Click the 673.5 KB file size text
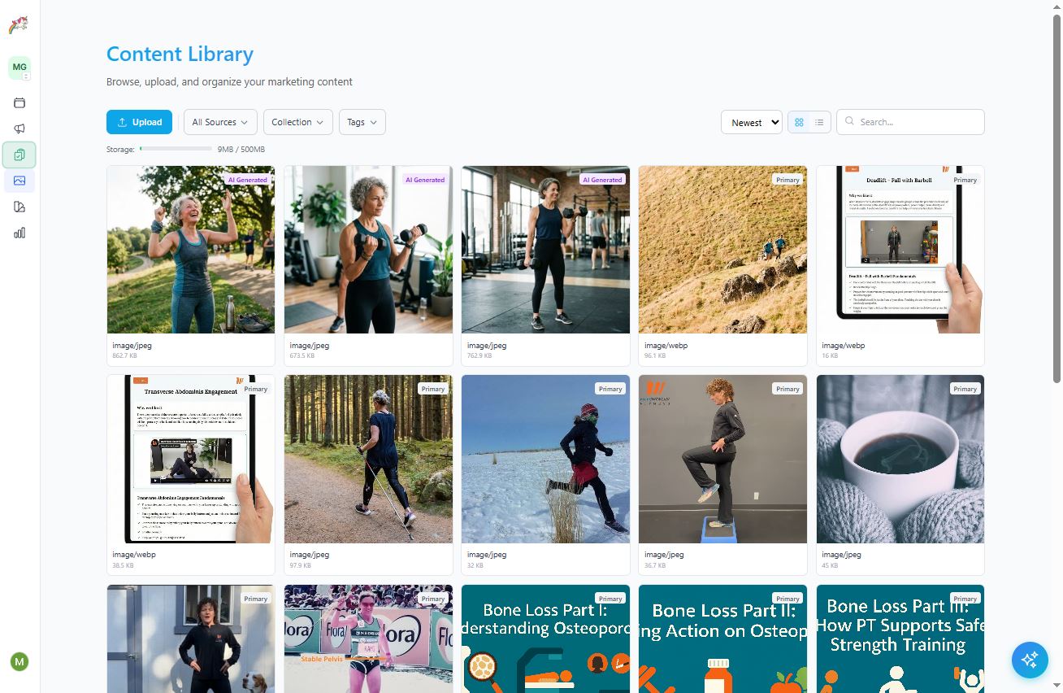 click(x=303, y=356)
